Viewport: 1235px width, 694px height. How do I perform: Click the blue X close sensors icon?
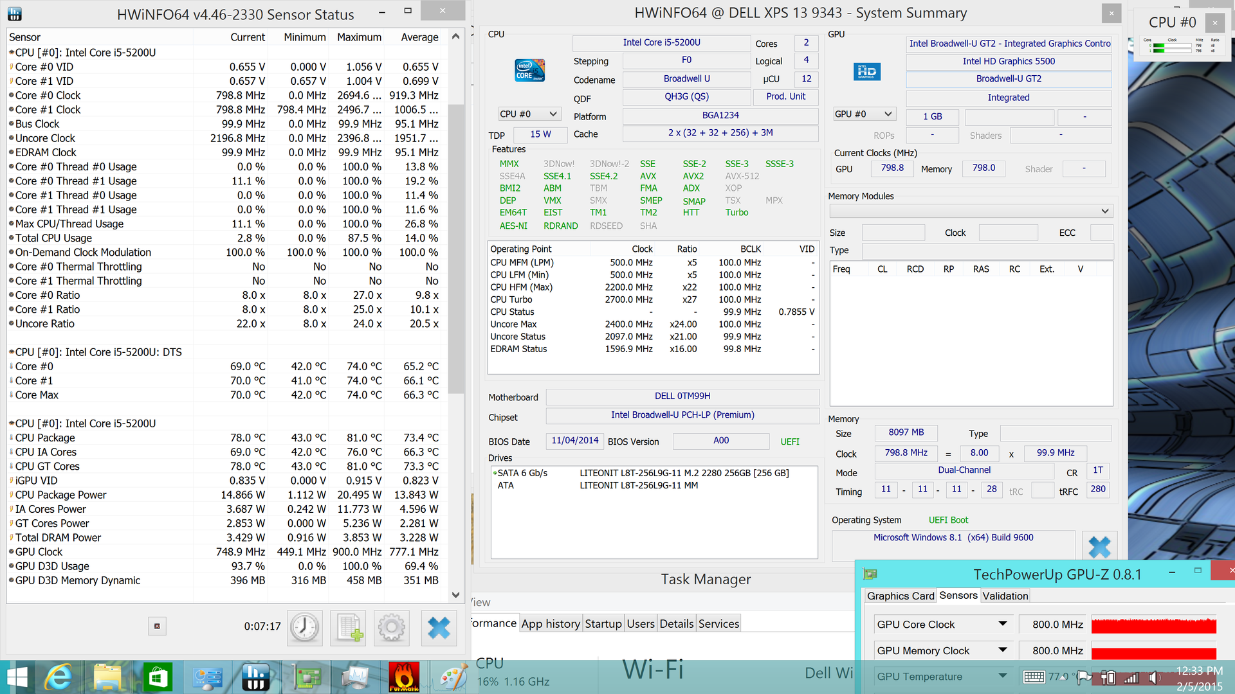[439, 627]
